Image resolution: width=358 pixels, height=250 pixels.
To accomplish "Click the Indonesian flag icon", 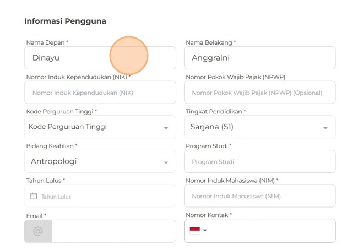I will point(194,230).
